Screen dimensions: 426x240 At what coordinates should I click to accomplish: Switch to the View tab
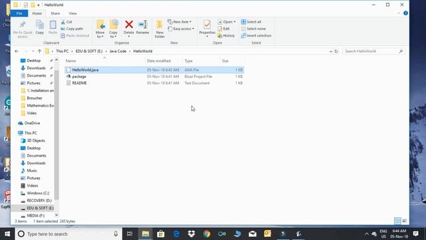[73, 13]
